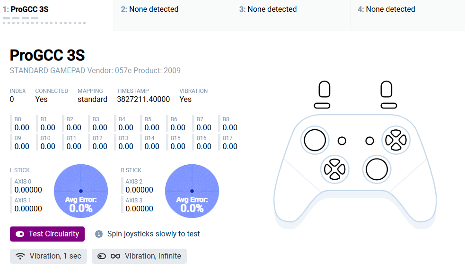This screenshot has height=276, width=465.
Task: Click the small start button on controller diagram
Action: pos(369,141)
